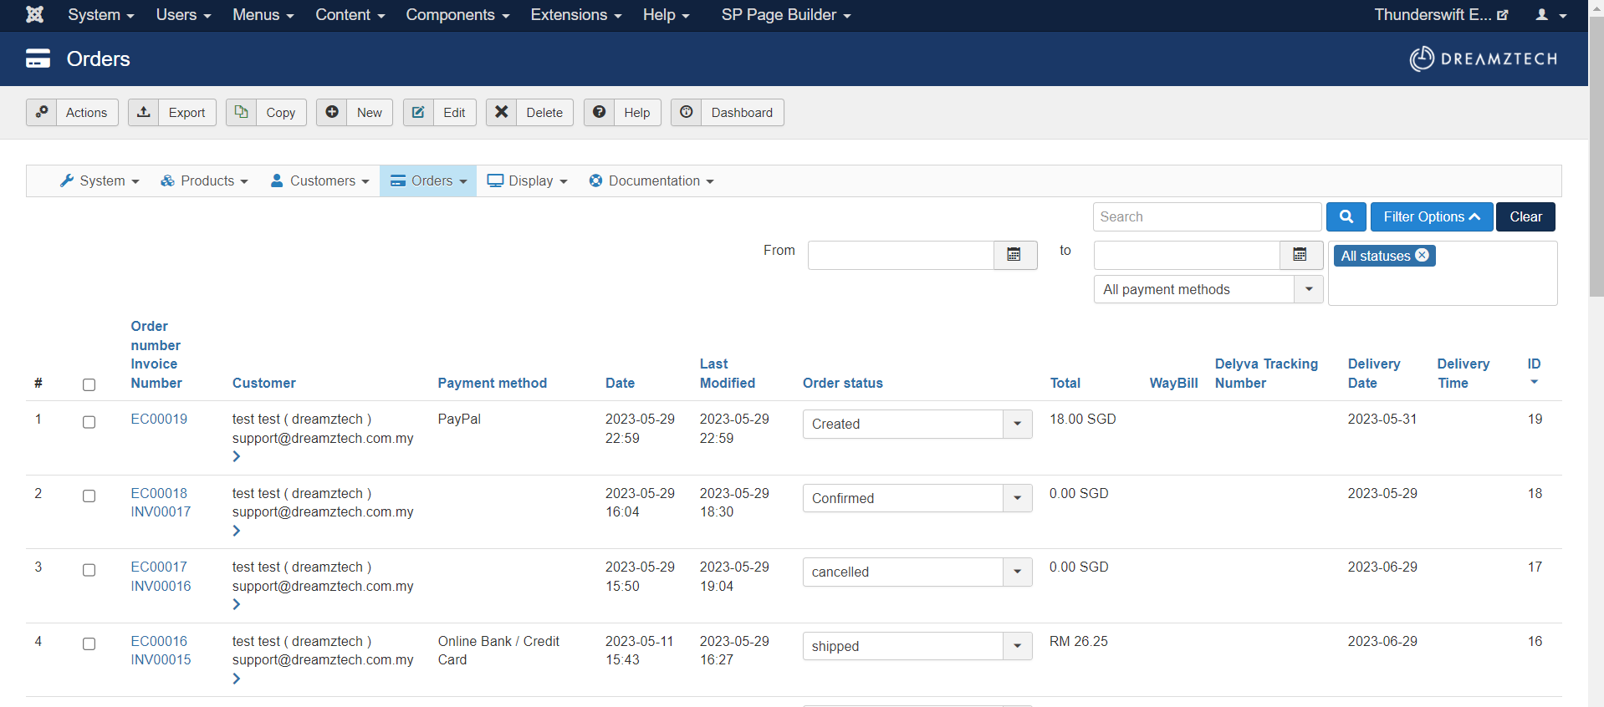Select the checkbox for order EC00018

[89, 496]
